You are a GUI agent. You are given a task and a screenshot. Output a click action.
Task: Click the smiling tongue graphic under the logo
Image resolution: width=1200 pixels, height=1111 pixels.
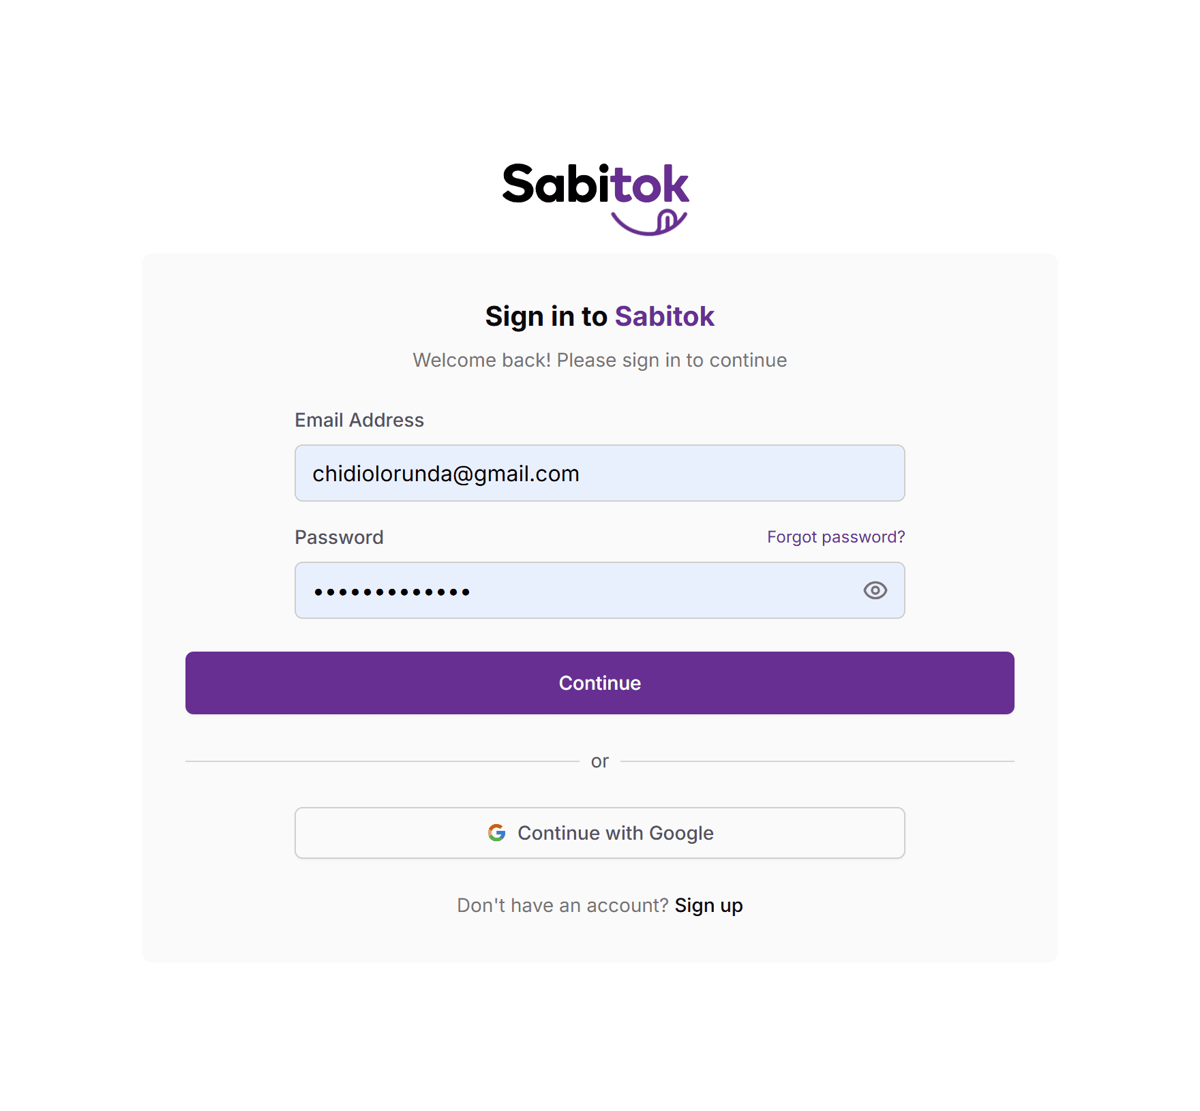point(650,223)
